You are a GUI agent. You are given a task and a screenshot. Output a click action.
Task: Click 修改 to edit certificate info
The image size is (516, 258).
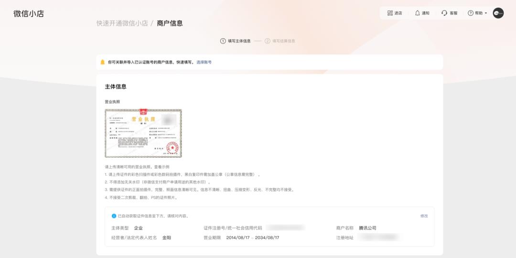click(424, 216)
